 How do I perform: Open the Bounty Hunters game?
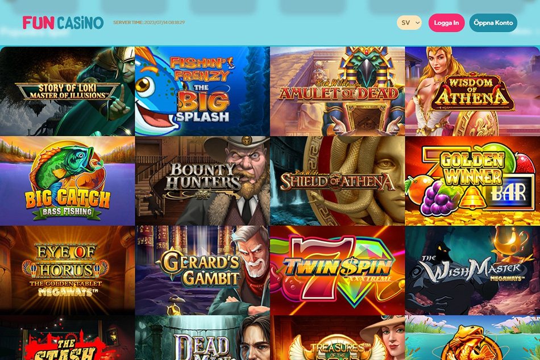point(202,181)
